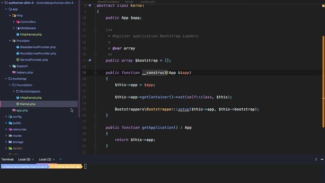Click the editor vertical scrollbar
Screen dimensions: 325x183
[x=323, y=81]
